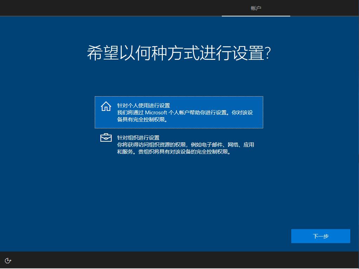
Task: Click the white underline indicator below 帐户
Action: pos(256,16)
